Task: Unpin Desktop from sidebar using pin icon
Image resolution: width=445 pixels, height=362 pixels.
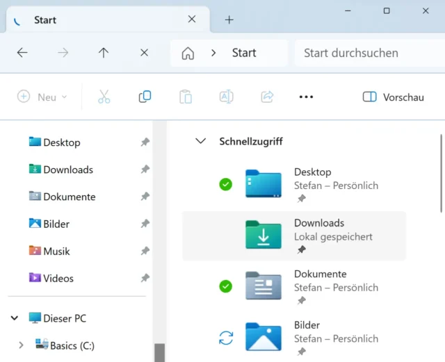Action: (x=145, y=142)
